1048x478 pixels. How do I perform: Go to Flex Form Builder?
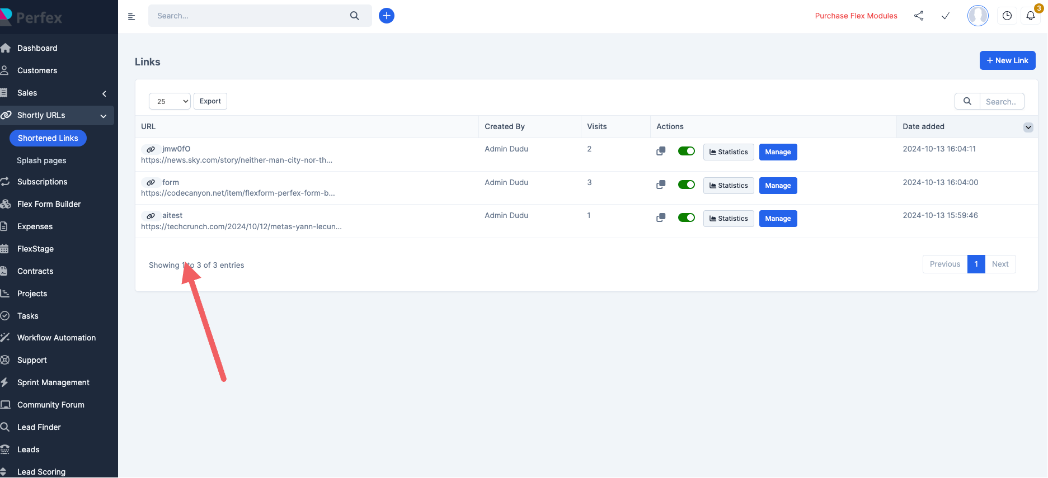[x=49, y=204]
